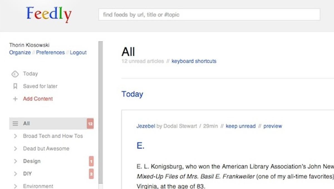The height and width of the screenshot is (189, 334).
Task: Click the plus icon beside Add Content
Action: (15, 99)
